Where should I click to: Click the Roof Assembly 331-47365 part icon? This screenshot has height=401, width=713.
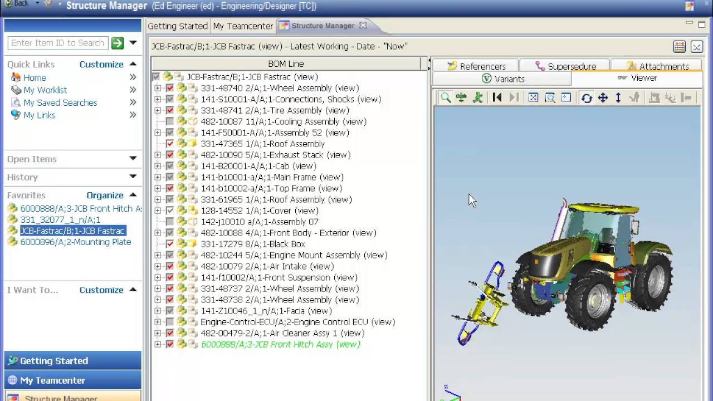192,144
